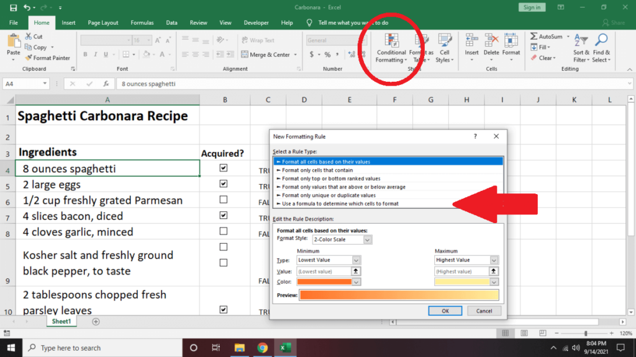Check the Parmesan acquired checkbox

tap(224, 200)
